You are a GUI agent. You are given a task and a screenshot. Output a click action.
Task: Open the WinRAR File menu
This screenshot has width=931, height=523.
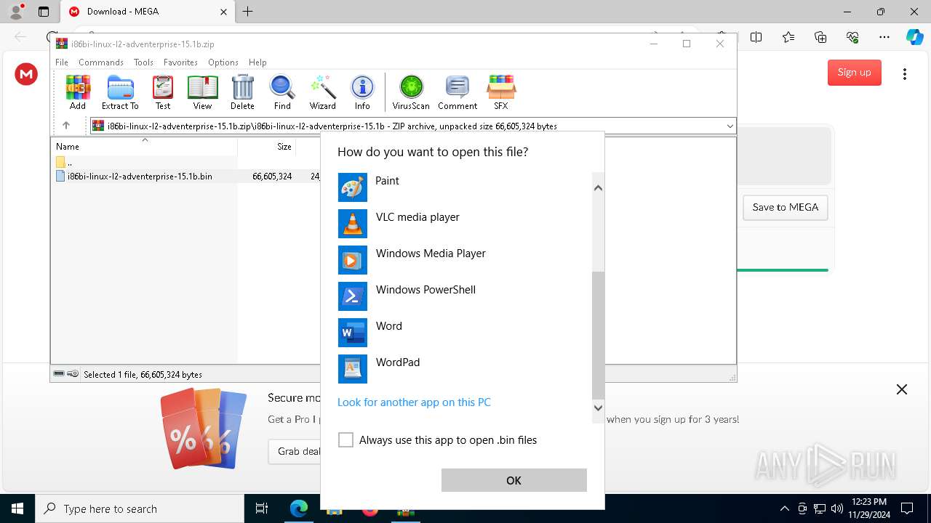point(62,62)
